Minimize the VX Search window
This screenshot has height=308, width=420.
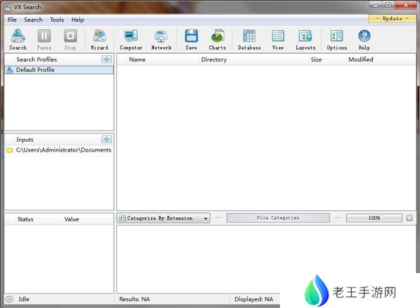(375, 5)
